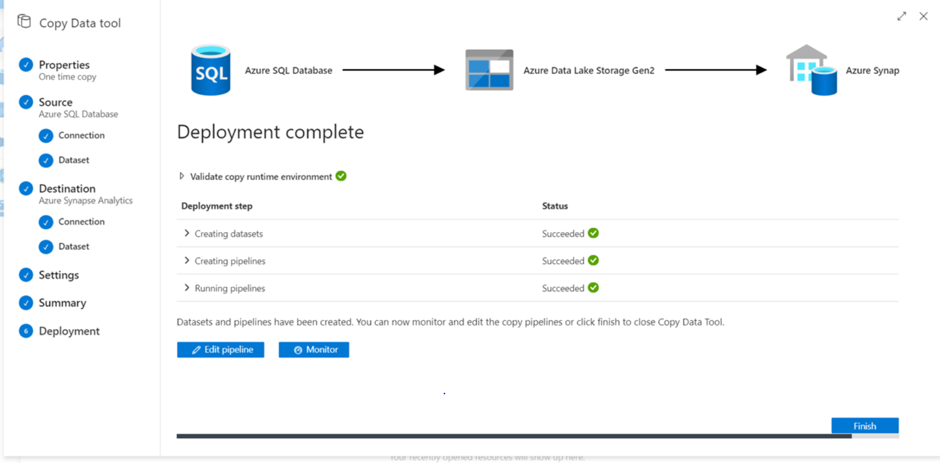Image resolution: width=940 pixels, height=463 pixels.
Task: Expand Validate copy runtime environment section
Action: click(x=181, y=176)
